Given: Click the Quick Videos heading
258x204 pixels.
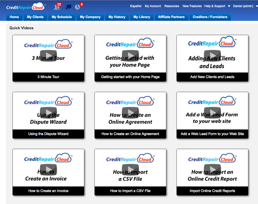Looking at the screenshot, I should coord(21,28).
